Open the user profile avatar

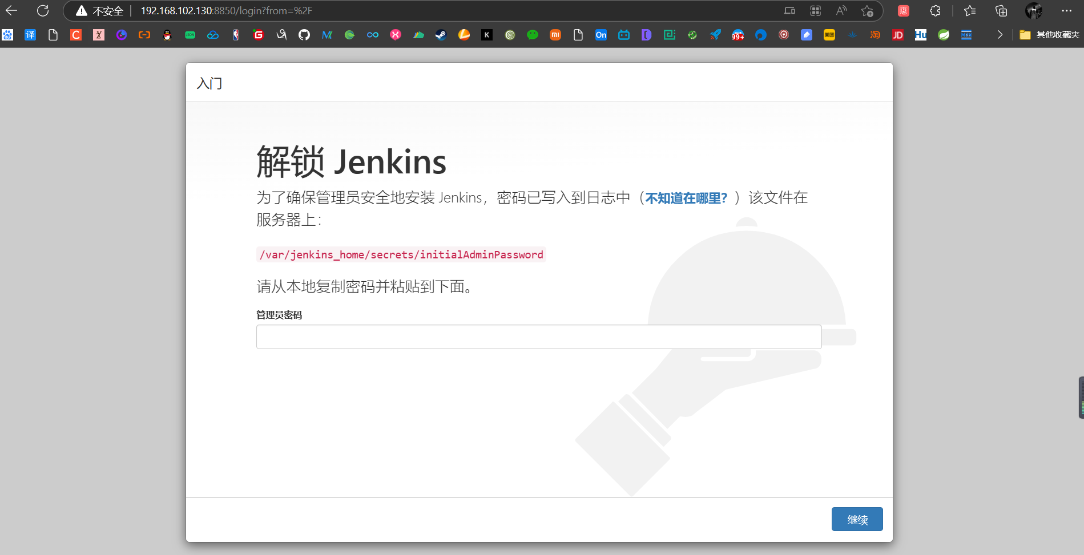pos(1034,11)
